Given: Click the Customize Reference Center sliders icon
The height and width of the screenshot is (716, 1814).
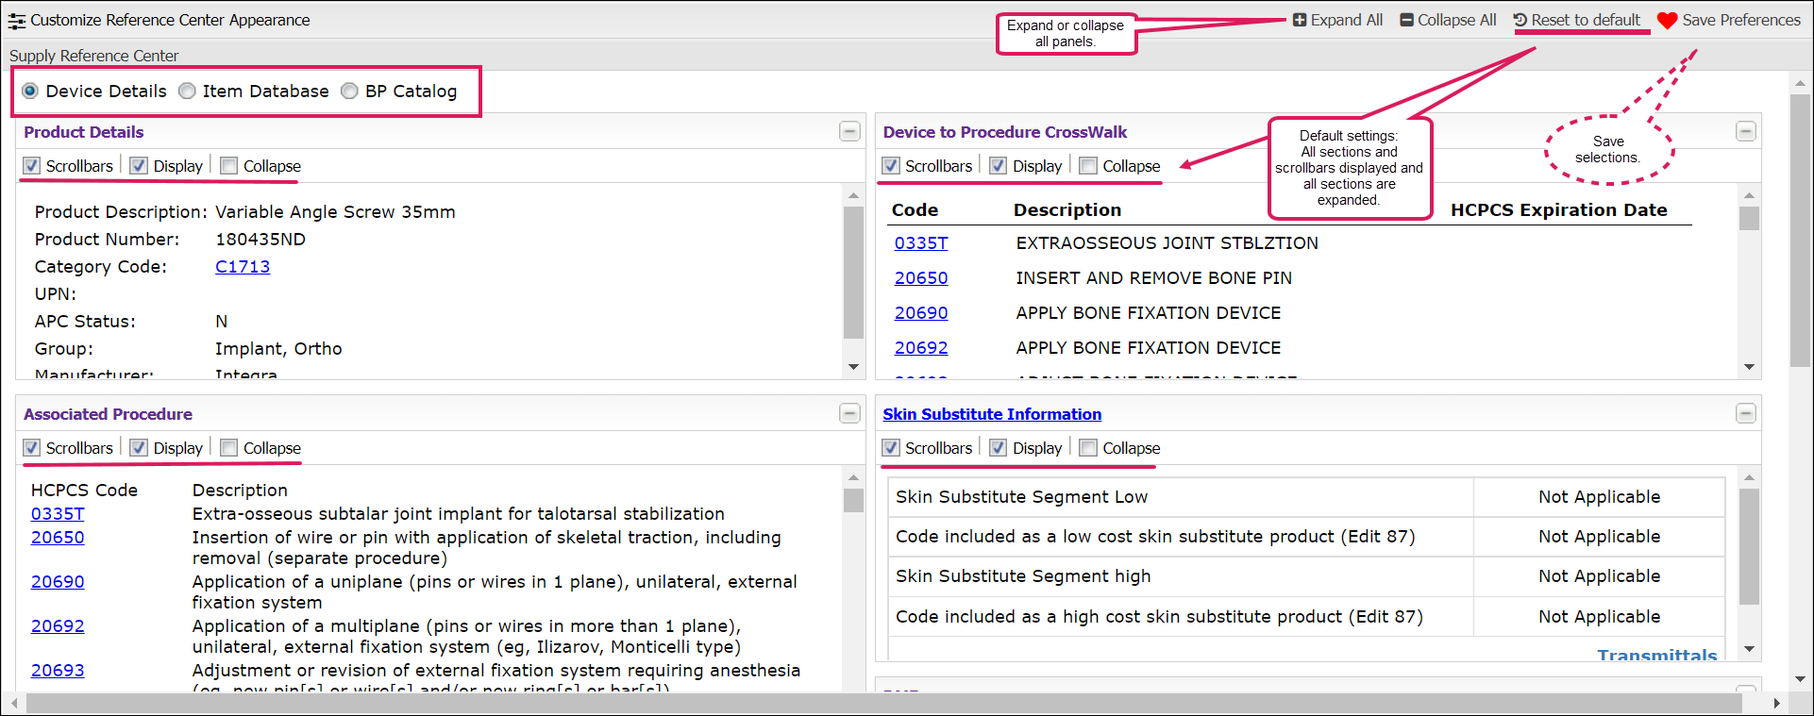Looking at the screenshot, I should point(17,21).
